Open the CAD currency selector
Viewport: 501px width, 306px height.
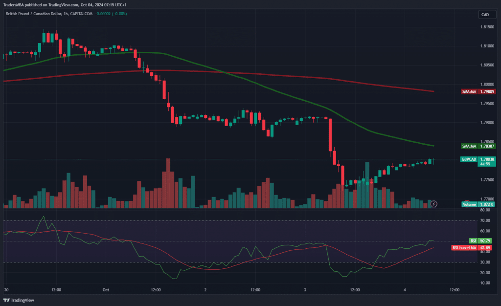click(x=485, y=15)
